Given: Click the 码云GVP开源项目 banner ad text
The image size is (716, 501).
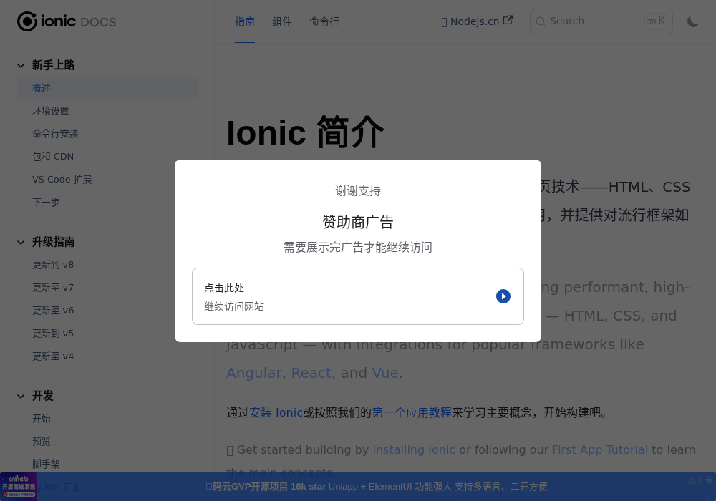Looking at the screenshot, I should (x=377, y=487).
